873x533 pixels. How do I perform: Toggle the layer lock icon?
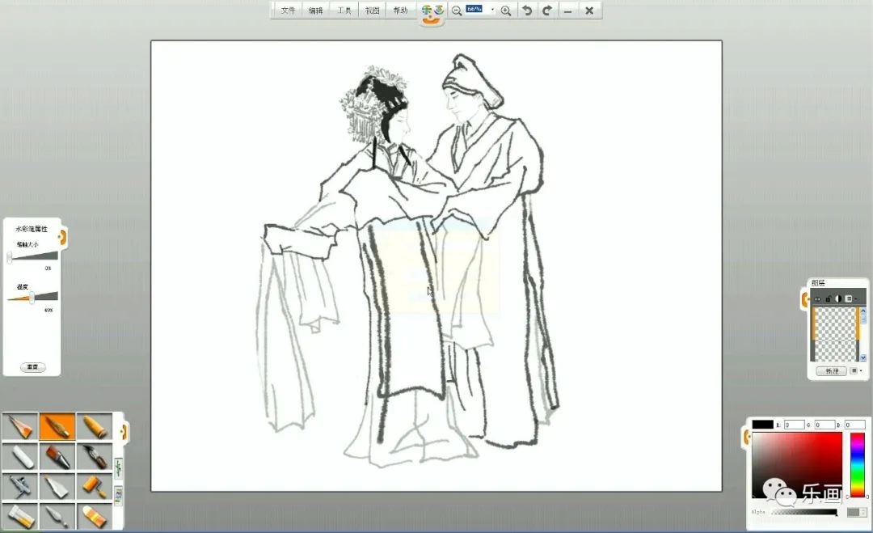(828, 298)
